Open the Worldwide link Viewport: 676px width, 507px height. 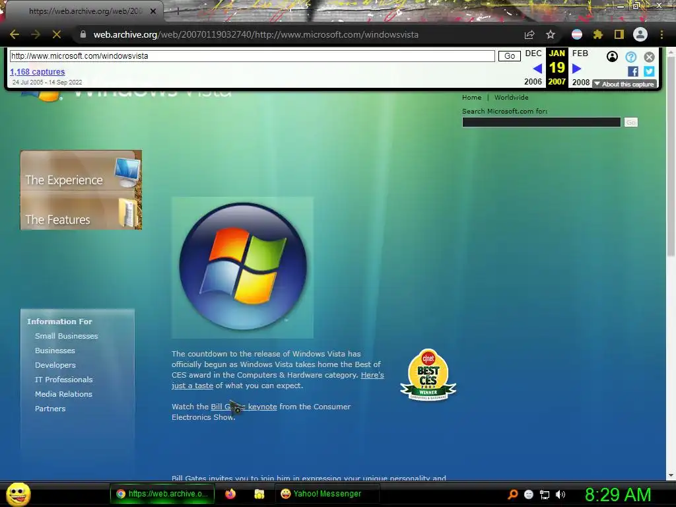[512, 98]
